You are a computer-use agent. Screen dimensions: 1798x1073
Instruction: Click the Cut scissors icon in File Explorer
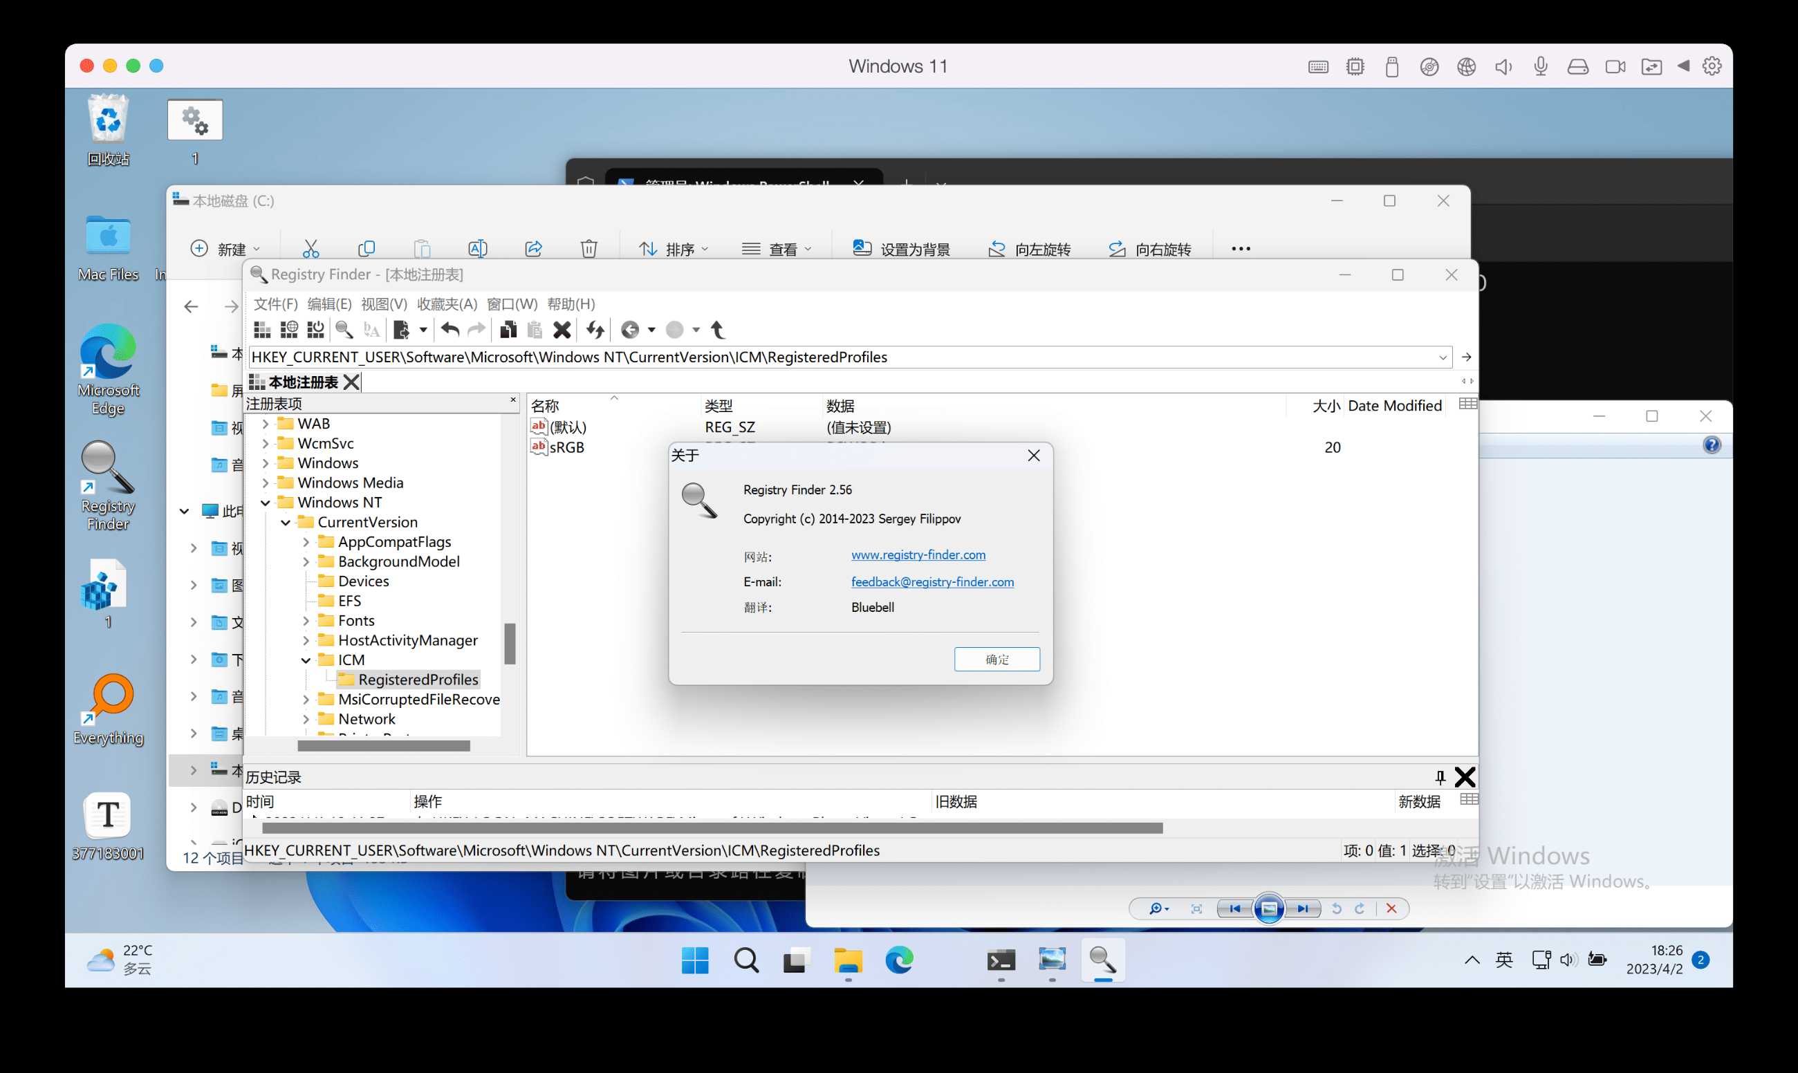point(311,249)
